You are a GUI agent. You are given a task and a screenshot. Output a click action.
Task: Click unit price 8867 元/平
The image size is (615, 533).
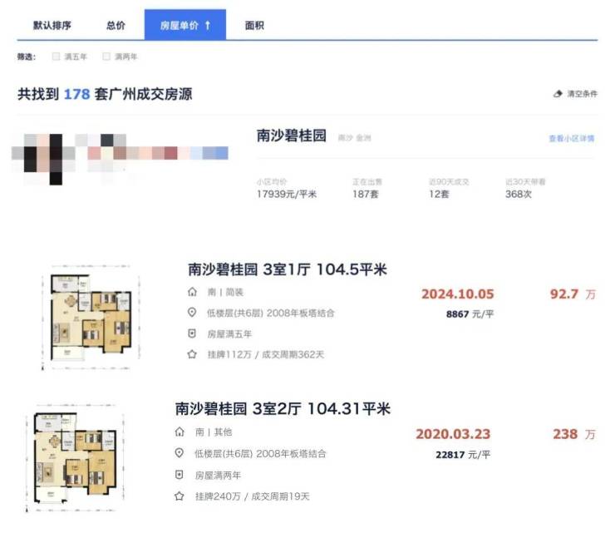point(470,314)
